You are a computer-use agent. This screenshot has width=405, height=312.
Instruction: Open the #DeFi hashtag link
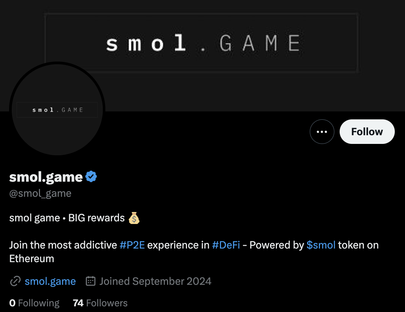[x=226, y=245]
